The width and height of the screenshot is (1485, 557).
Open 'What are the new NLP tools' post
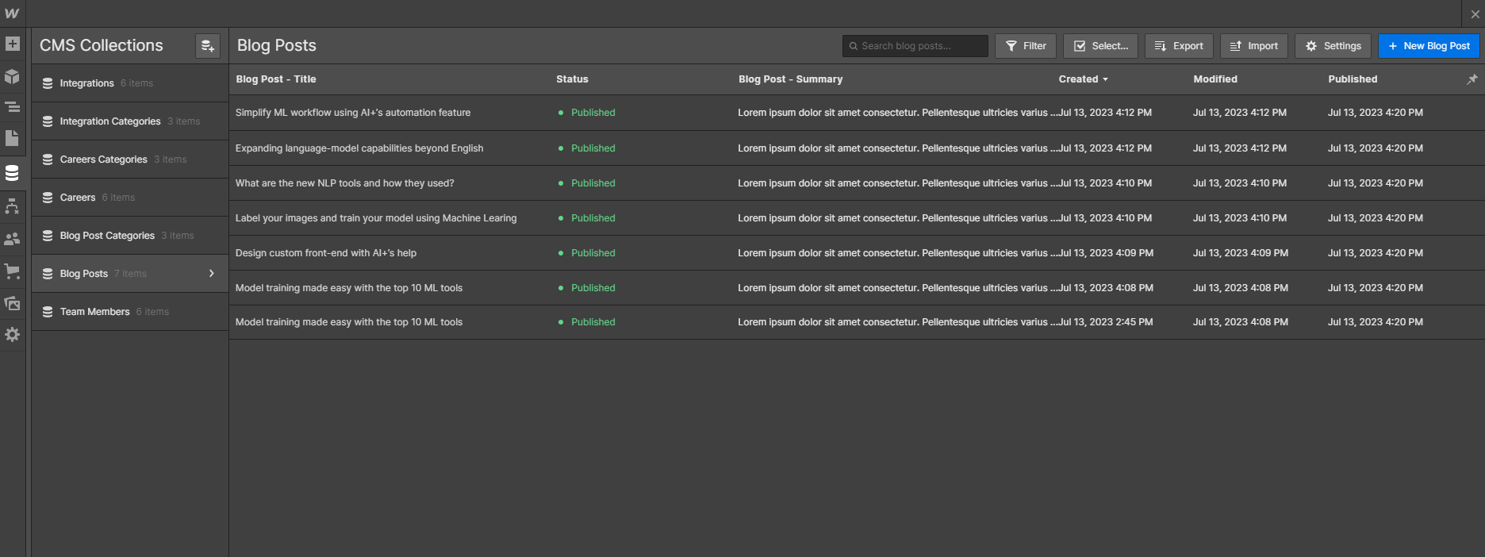(345, 183)
